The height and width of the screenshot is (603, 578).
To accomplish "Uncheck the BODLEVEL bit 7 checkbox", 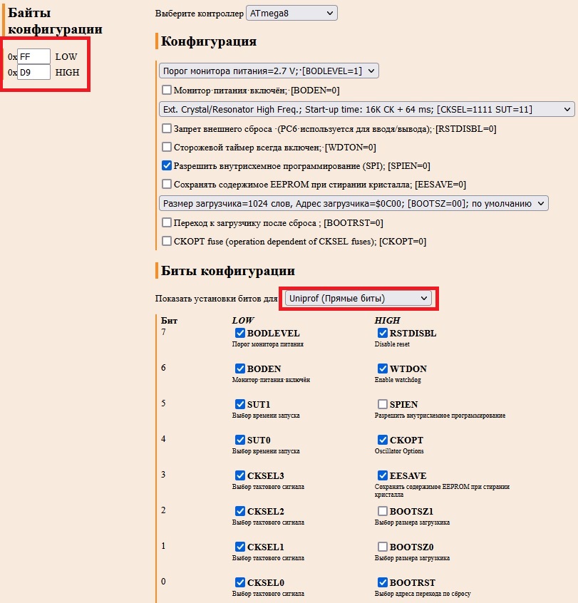I will tap(240, 333).
